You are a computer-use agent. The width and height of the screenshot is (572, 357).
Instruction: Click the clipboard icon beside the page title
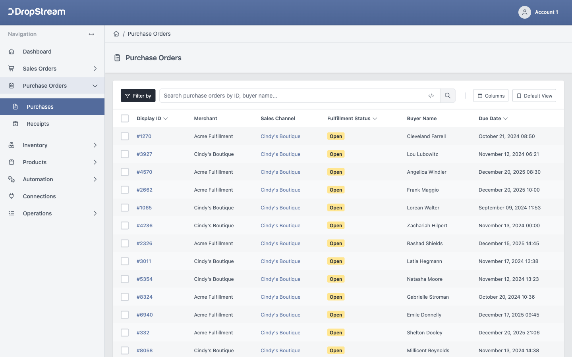(117, 58)
